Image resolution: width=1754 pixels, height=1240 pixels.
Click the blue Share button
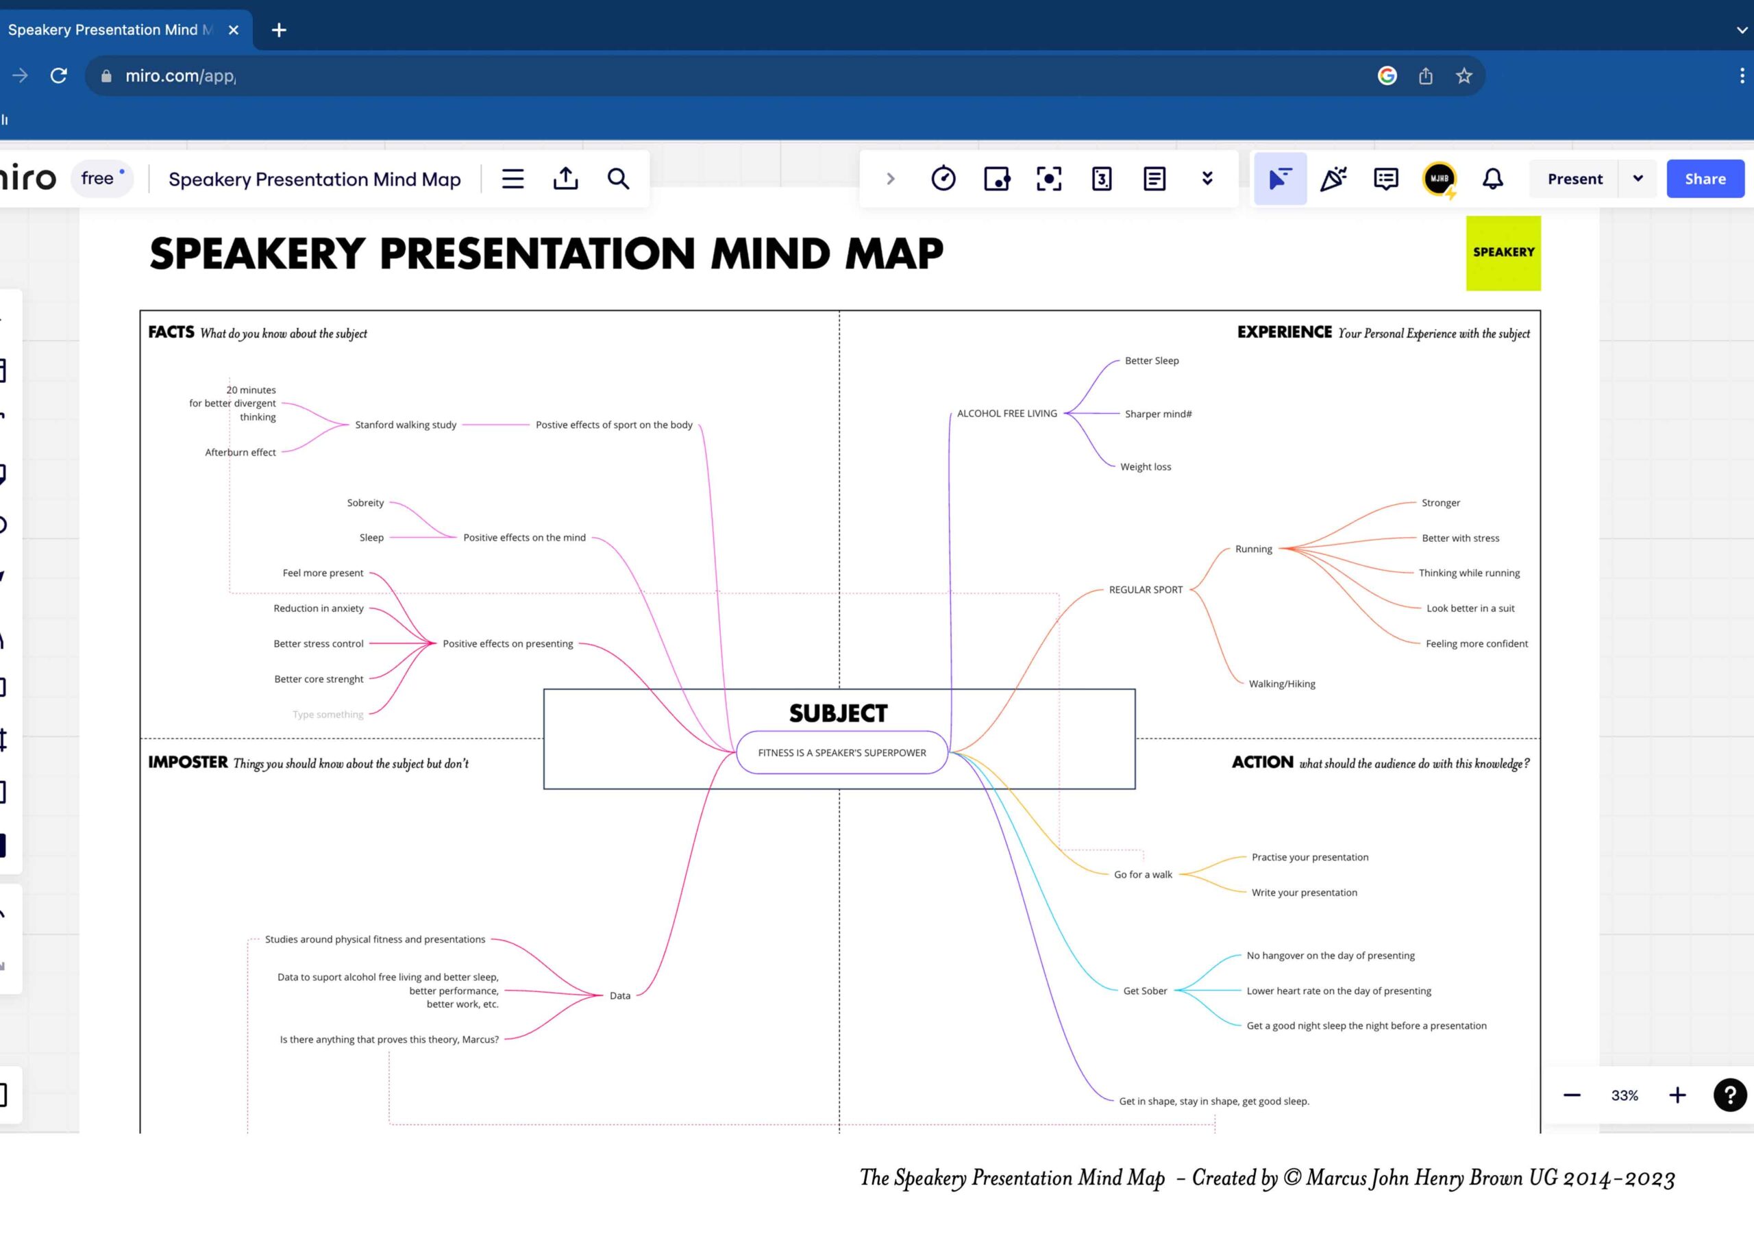click(1705, 178)
